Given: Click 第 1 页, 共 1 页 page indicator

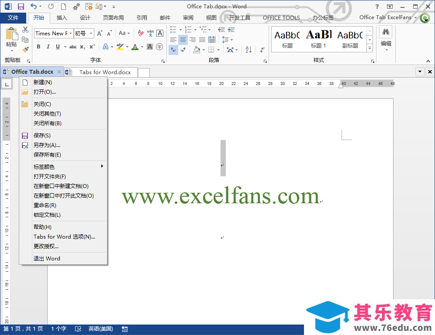Looking at the screenshot, I should click(23, 329).
